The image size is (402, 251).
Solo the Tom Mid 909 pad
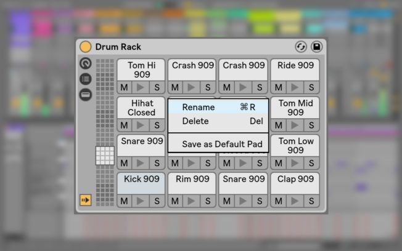[311, 125]
